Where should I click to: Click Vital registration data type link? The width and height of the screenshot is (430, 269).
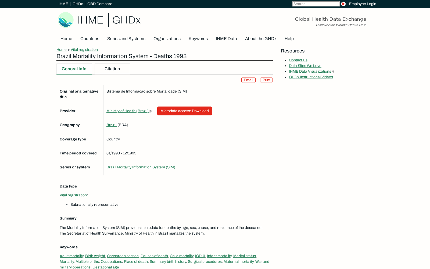tap(73, 195)
